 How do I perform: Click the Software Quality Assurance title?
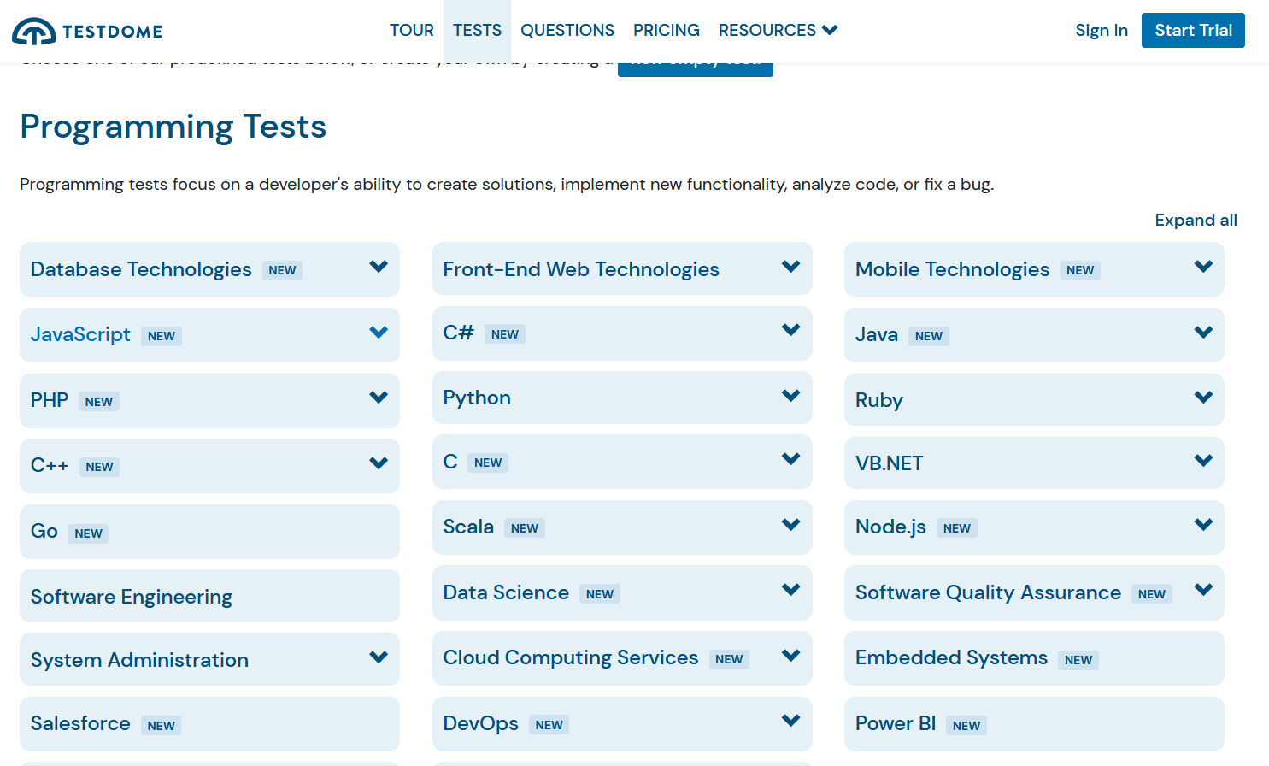[988, 592]
